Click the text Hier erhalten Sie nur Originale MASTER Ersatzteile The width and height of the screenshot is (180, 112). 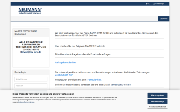pyautogui.click(x=80, y=46)
